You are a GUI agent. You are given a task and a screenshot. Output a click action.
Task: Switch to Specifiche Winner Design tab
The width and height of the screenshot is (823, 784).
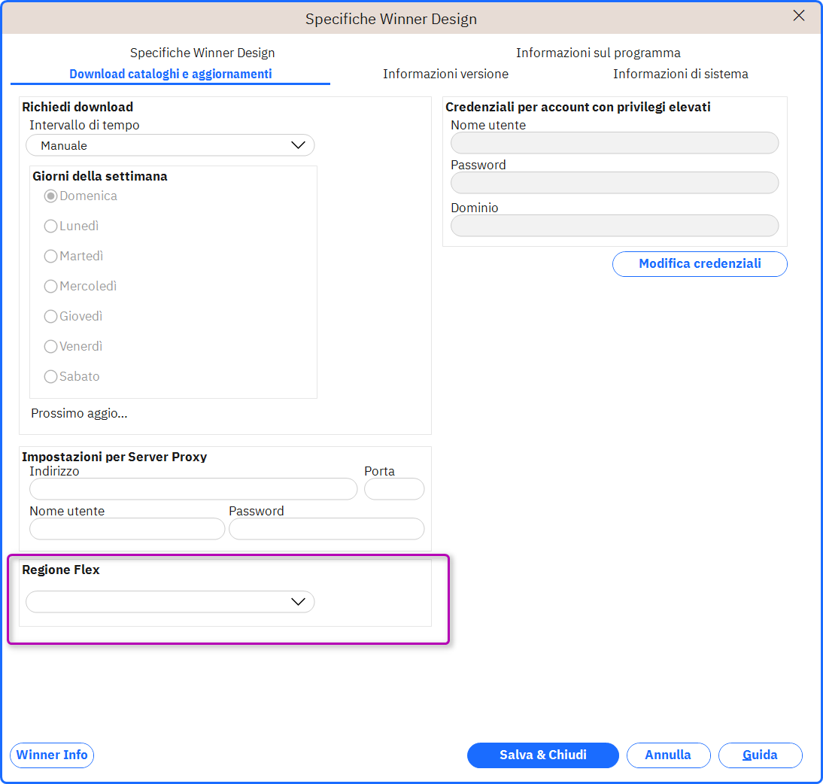(202, 53)
